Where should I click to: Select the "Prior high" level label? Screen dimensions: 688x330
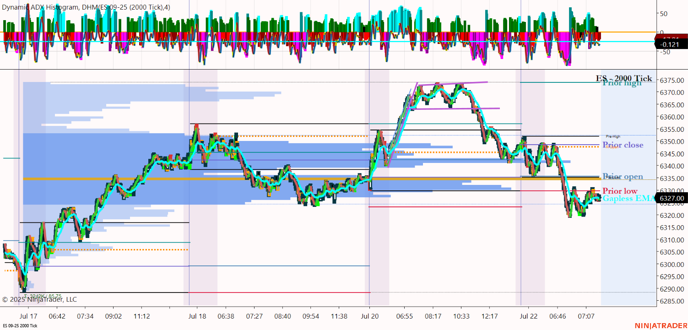click(x=622, y=83)
